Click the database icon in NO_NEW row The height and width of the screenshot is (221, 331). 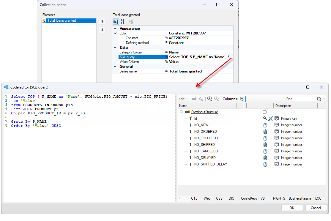265,125
